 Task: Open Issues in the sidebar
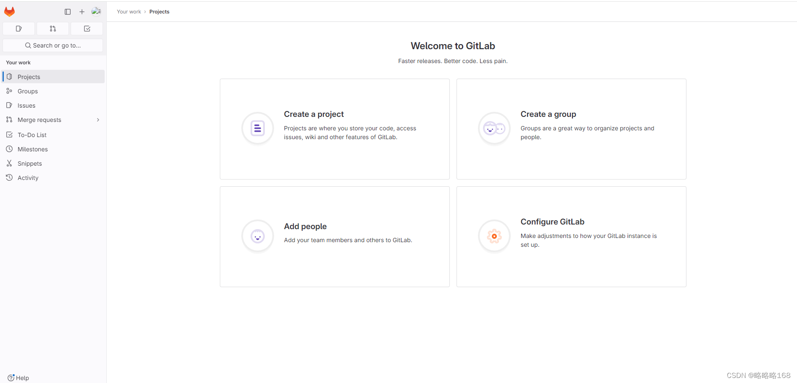[x=53, y=106]
